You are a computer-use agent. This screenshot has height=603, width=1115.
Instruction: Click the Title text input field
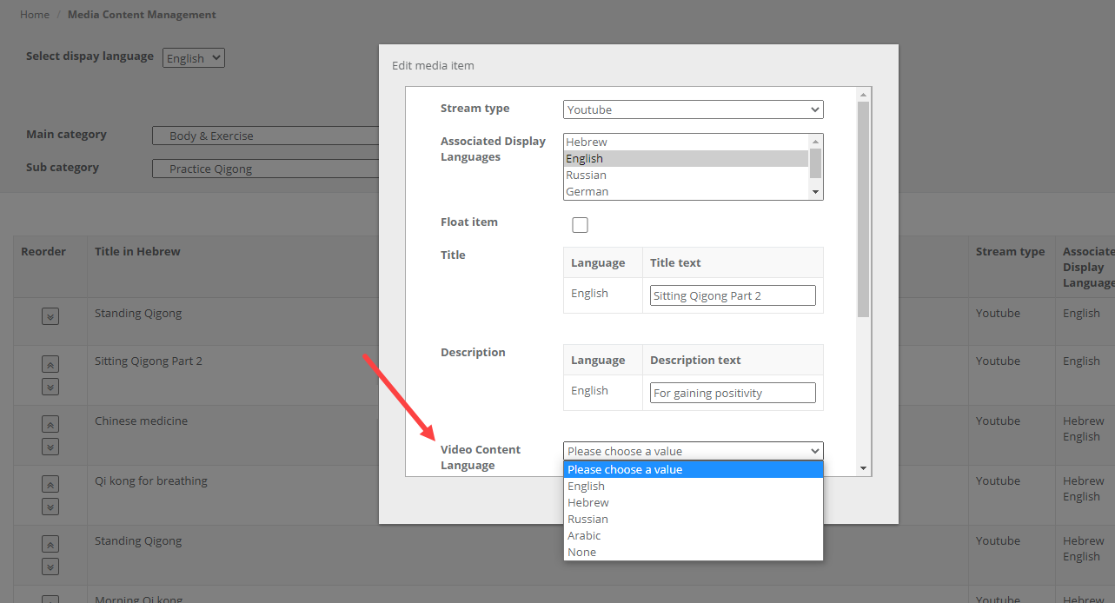[733, 295]
